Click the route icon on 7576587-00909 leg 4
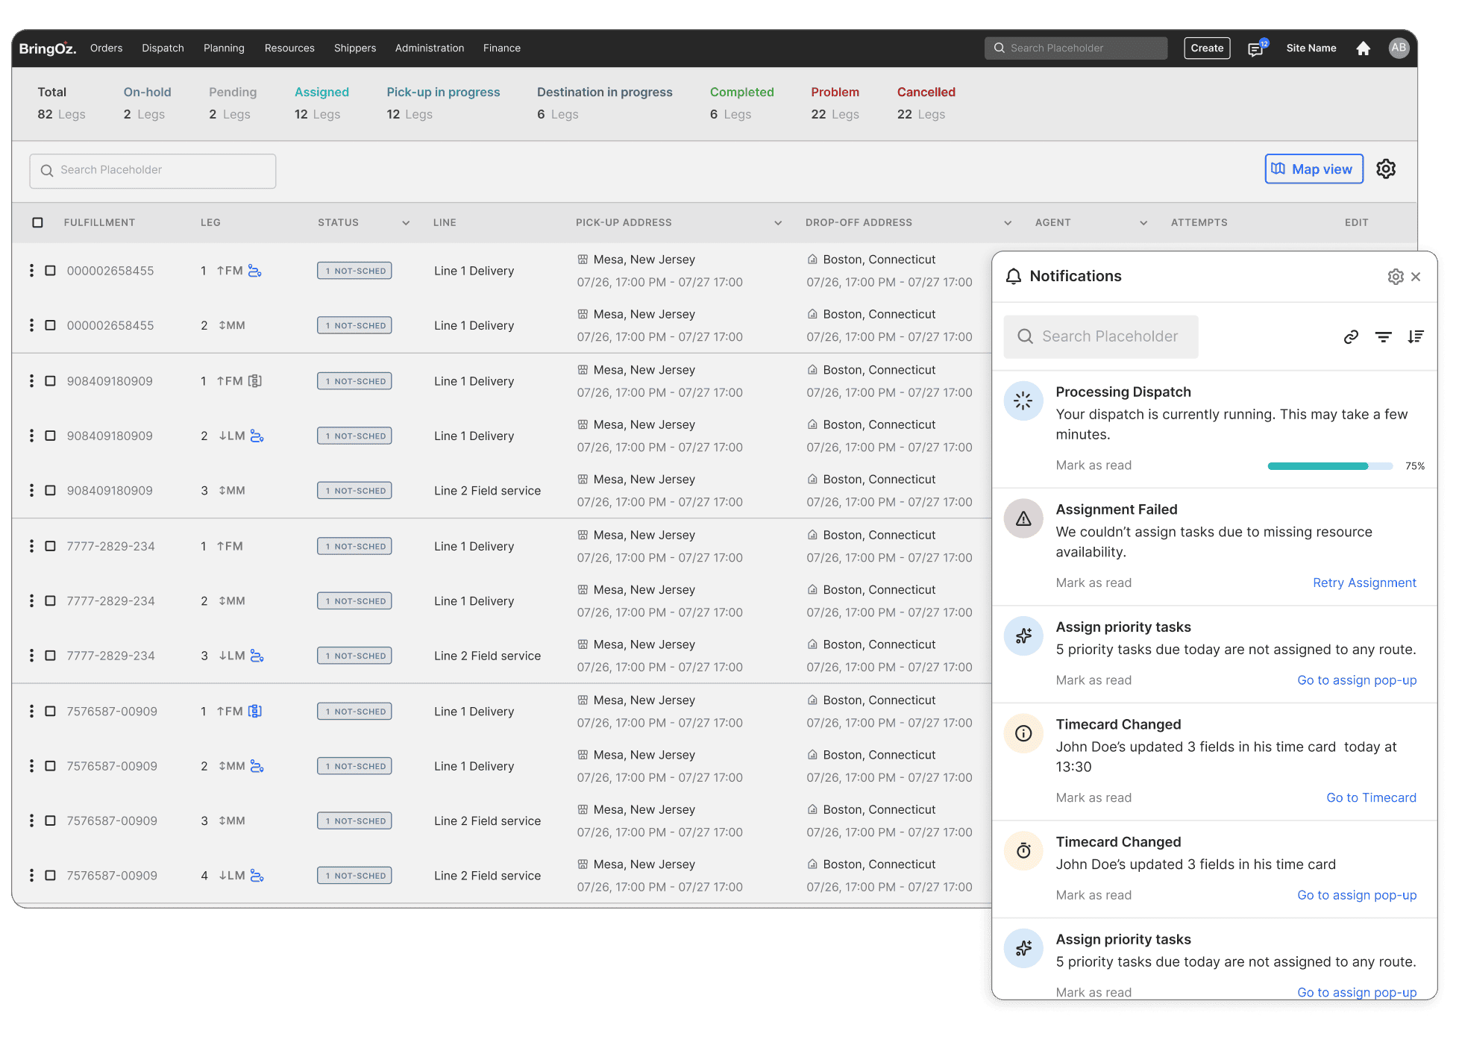The height and width of the screenshot is (1045, 1459). pyautogui.click(x=257, y=876)
